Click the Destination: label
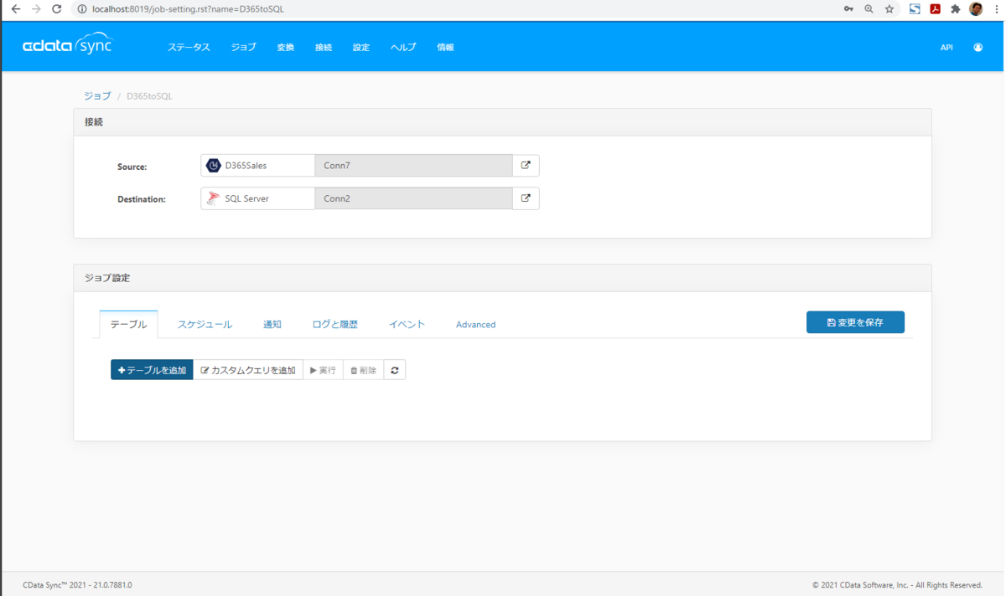 pos(142,199)
